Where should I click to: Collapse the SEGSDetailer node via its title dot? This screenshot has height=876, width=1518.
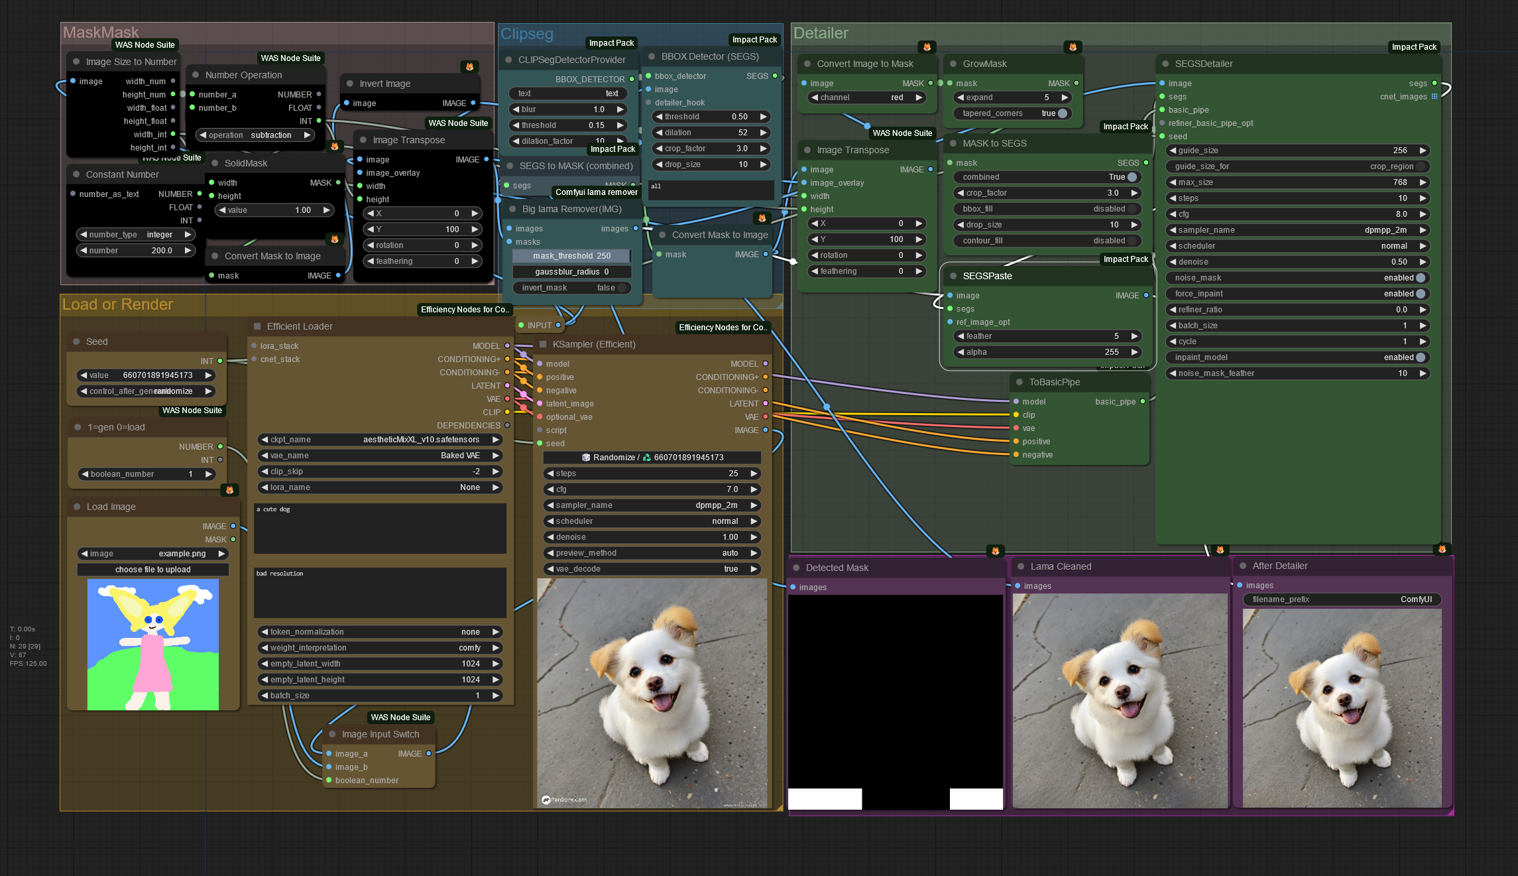[1165, 64]
